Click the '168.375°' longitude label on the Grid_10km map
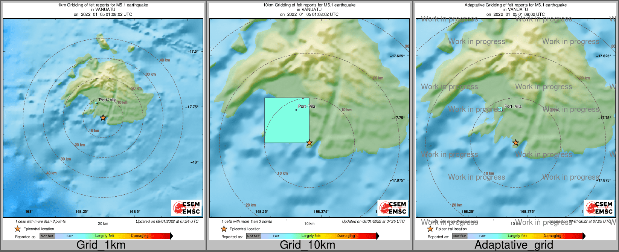This screenshot has width=619, height=252. 321,212
